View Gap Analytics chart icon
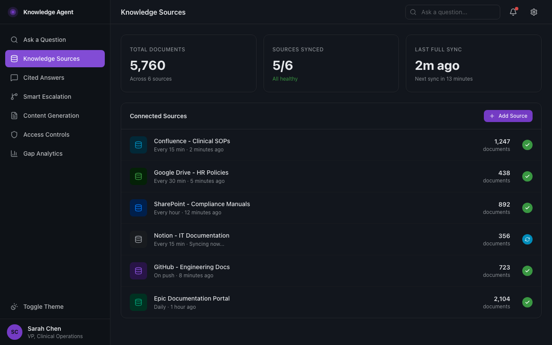The height and width of the screenshot is (345, 552). tap(14, 154)
